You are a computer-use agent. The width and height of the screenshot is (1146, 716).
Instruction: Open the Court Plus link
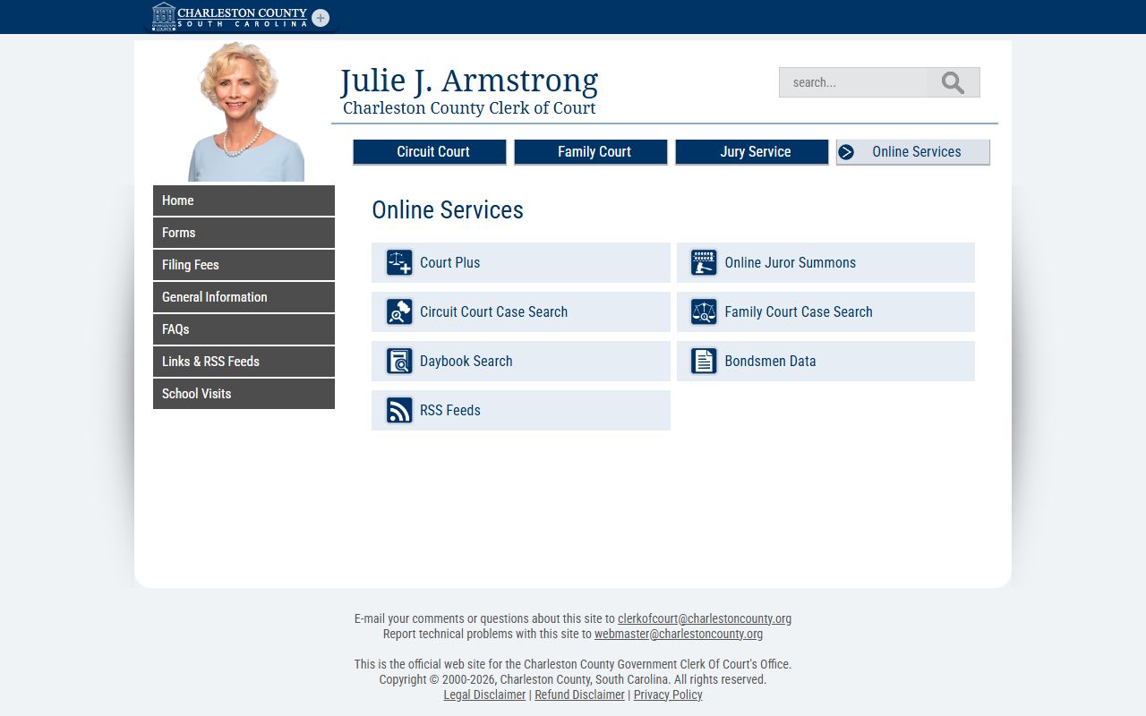coord(521,262)
